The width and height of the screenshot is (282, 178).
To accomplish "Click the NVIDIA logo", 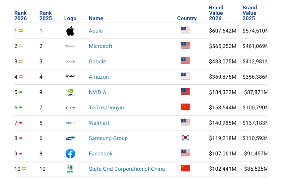I will pyautogui.click(x=70, y=92).
